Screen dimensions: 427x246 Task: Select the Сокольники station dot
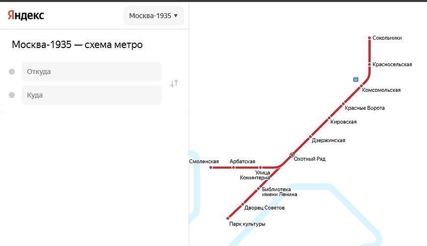click(369, 38)
